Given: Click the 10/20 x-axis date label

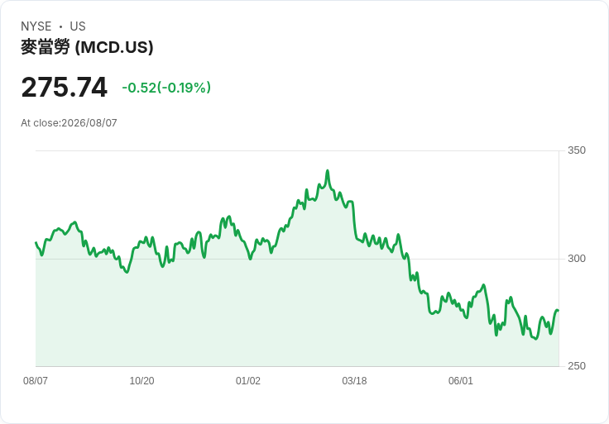Looking at the screenshot, I should pyautogui.click(x=141, y=380).
